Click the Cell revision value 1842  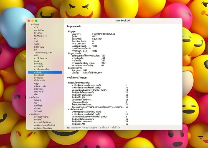(95, 51)
